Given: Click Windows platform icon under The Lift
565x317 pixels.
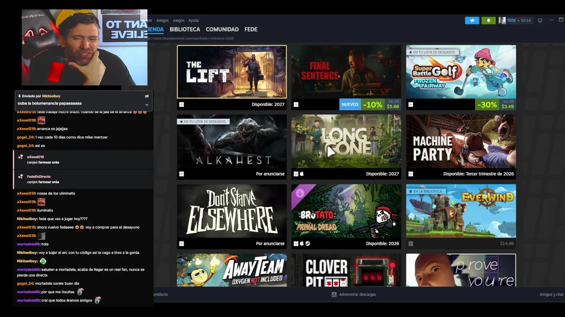Looking at the screenshot, I should pyautogui.click(x=181, y=104).
